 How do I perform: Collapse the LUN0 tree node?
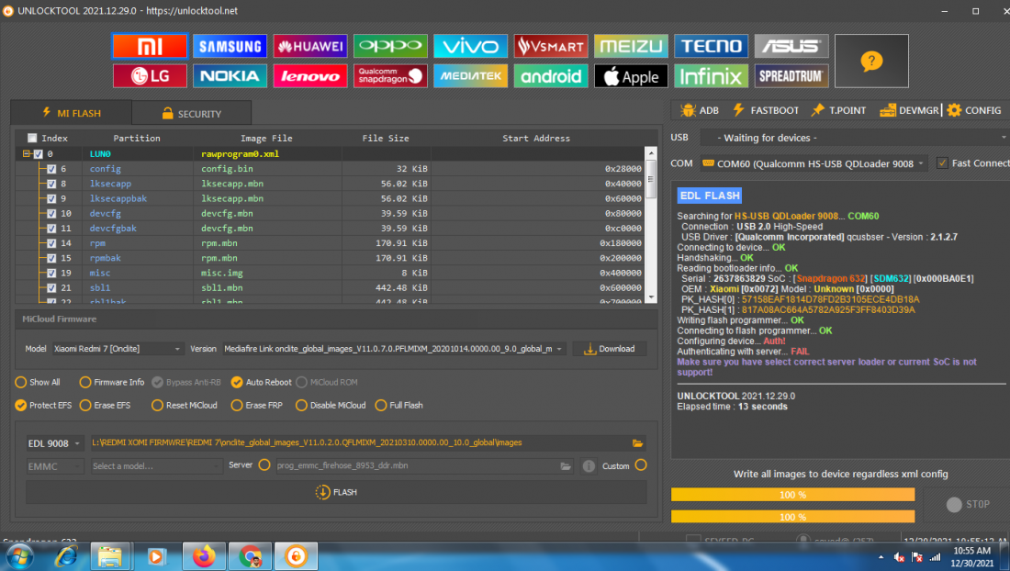point(27,154)
